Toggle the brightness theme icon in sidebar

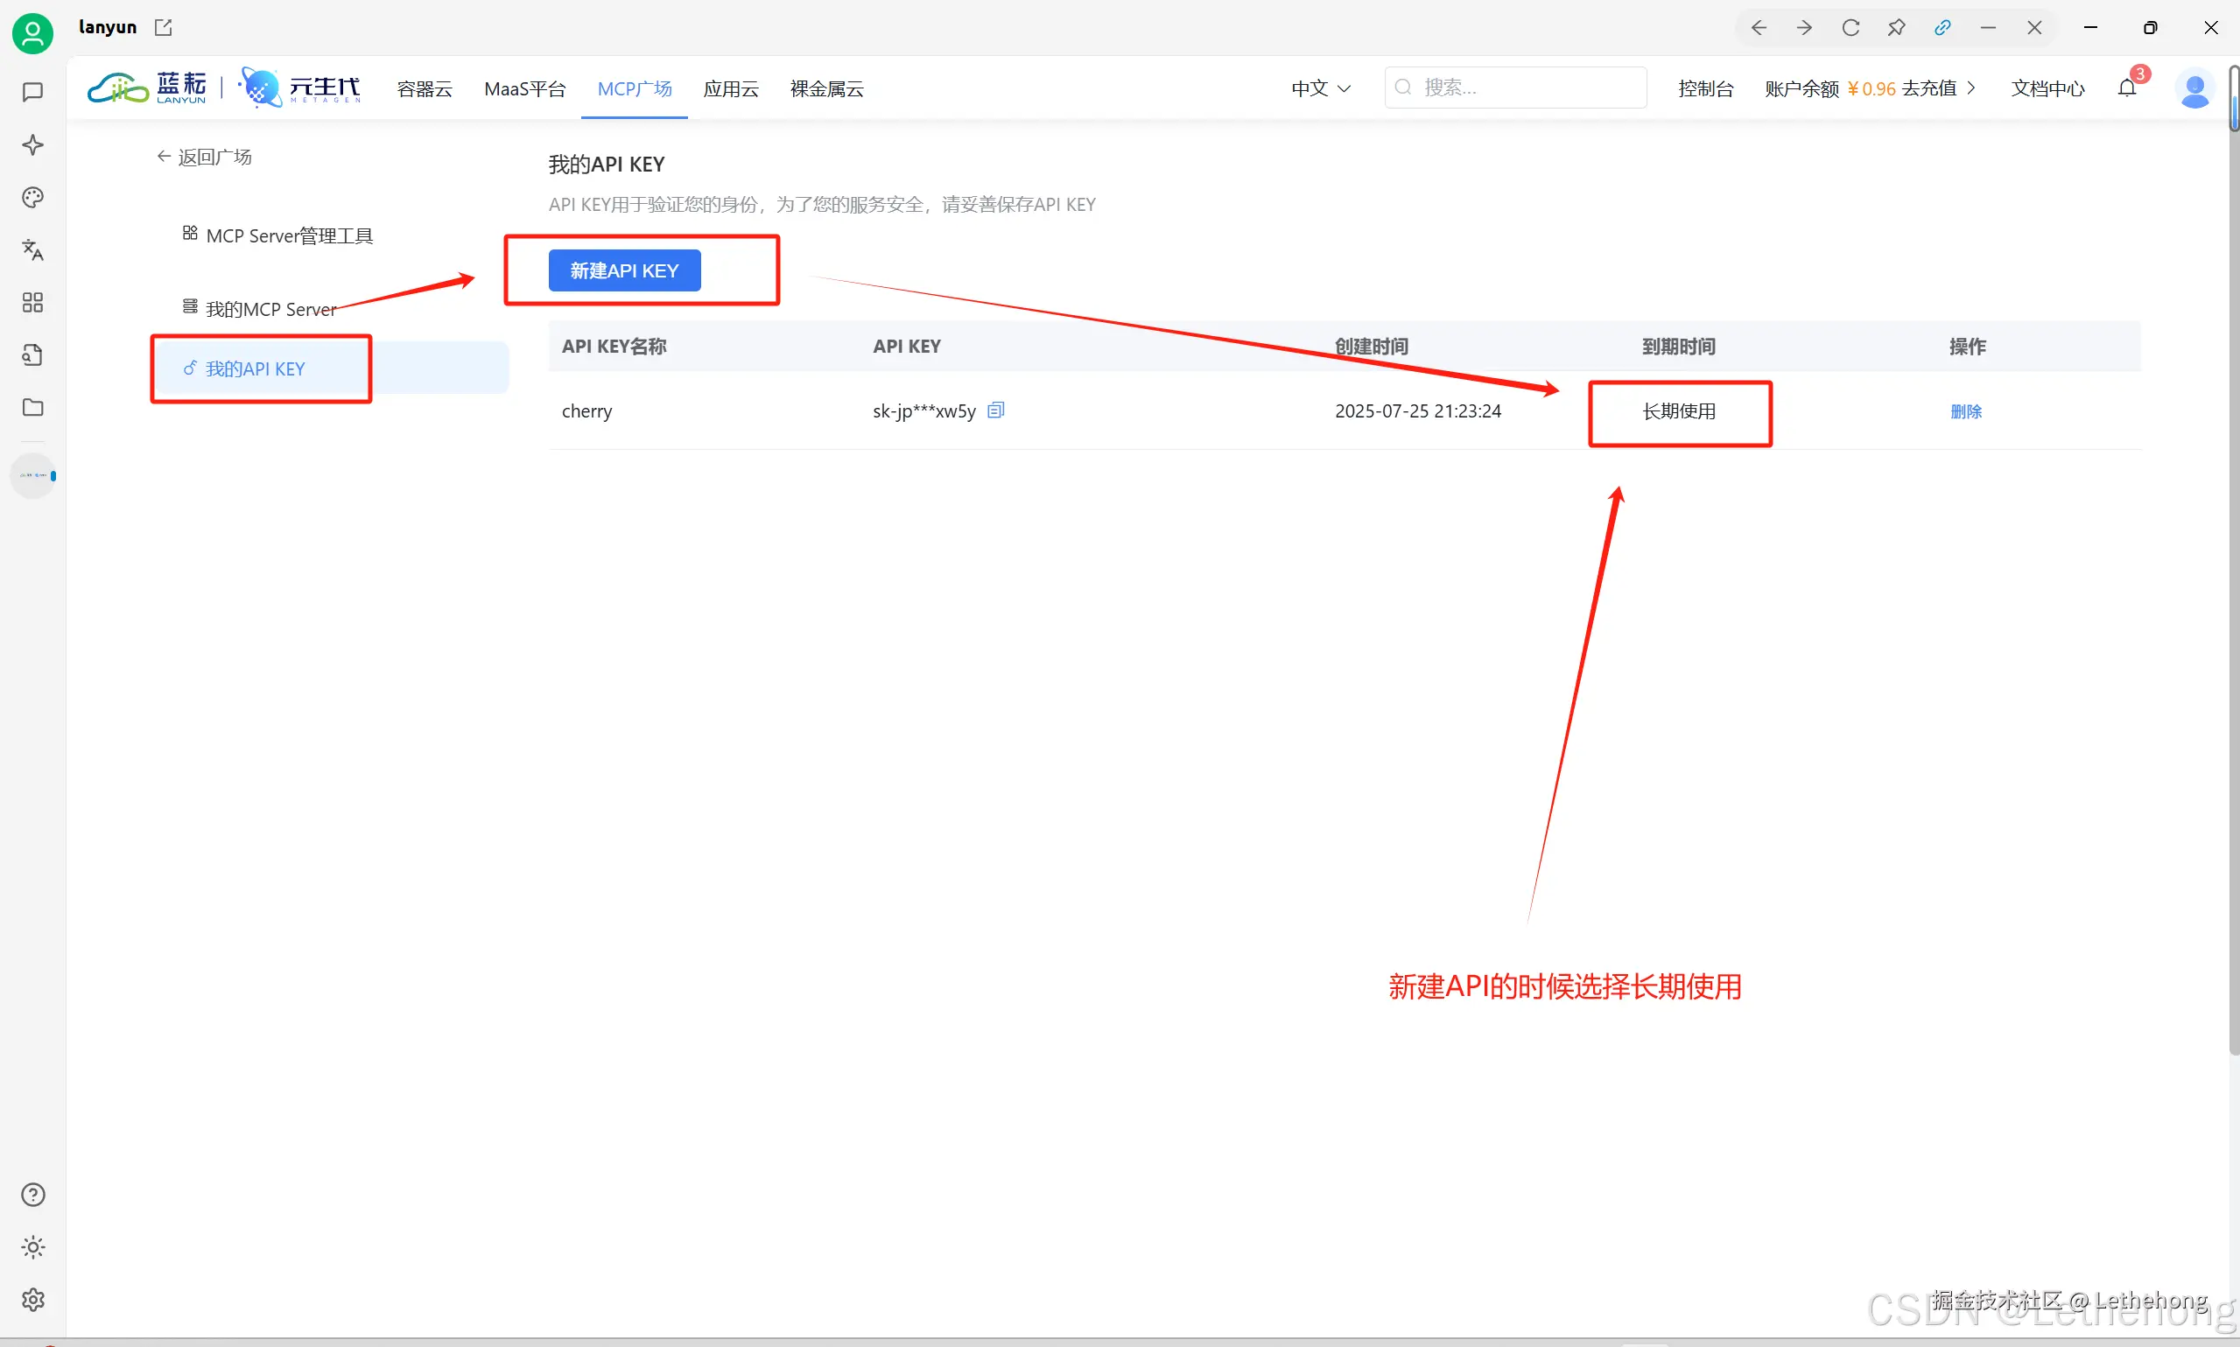pos(32,1247)
